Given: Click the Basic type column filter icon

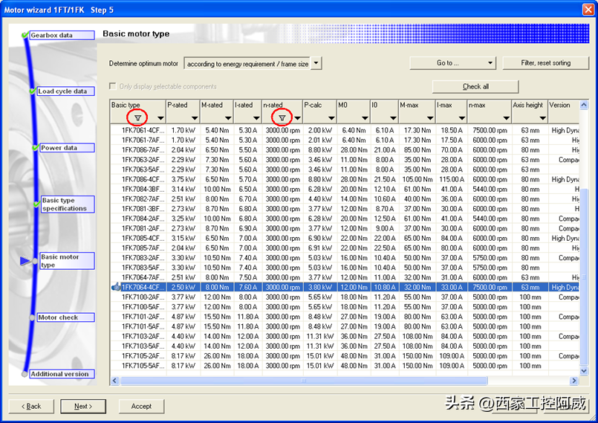Looking at the screenshot, I should point(137,117).
